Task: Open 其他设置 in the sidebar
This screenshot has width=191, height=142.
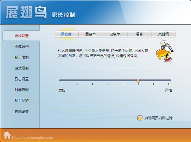Action: point(21,111)
